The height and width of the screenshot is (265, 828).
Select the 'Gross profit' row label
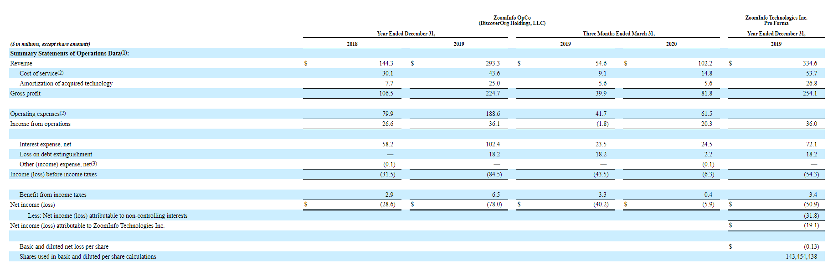(25, 93)
